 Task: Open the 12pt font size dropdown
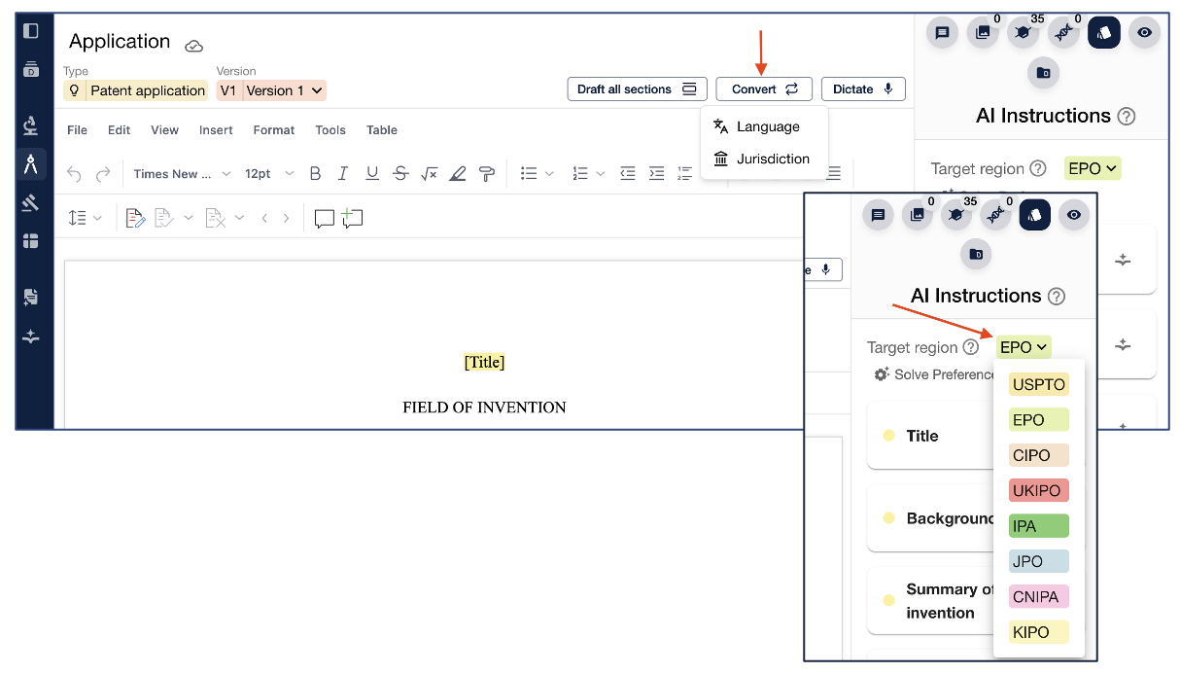click(269, 174)
